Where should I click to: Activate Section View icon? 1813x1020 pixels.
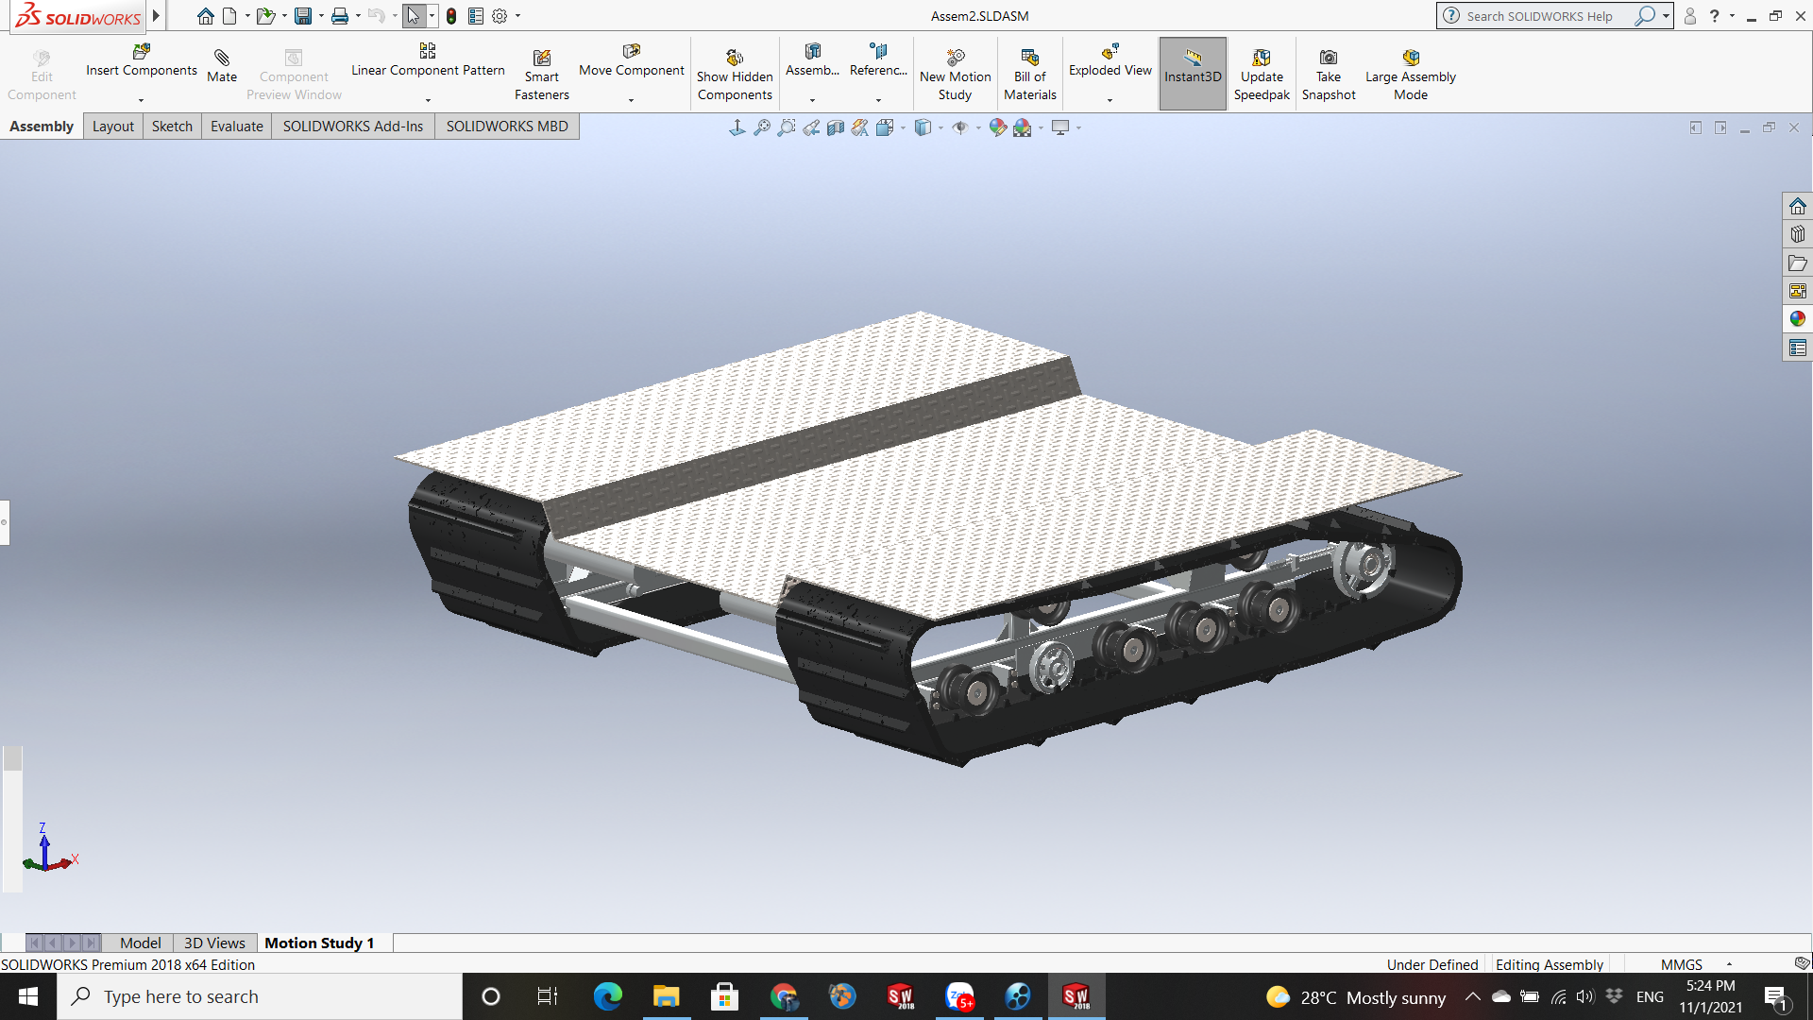(x=836, y=127)
